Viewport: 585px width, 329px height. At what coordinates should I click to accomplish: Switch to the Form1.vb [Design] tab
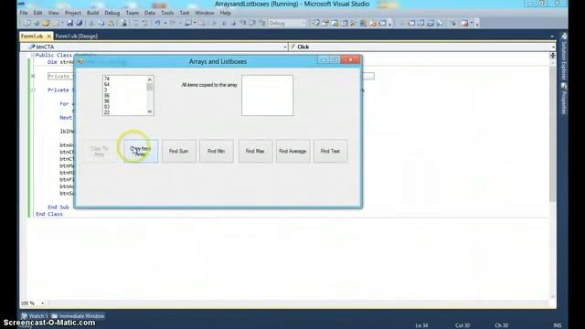click(x=76, y=37)
